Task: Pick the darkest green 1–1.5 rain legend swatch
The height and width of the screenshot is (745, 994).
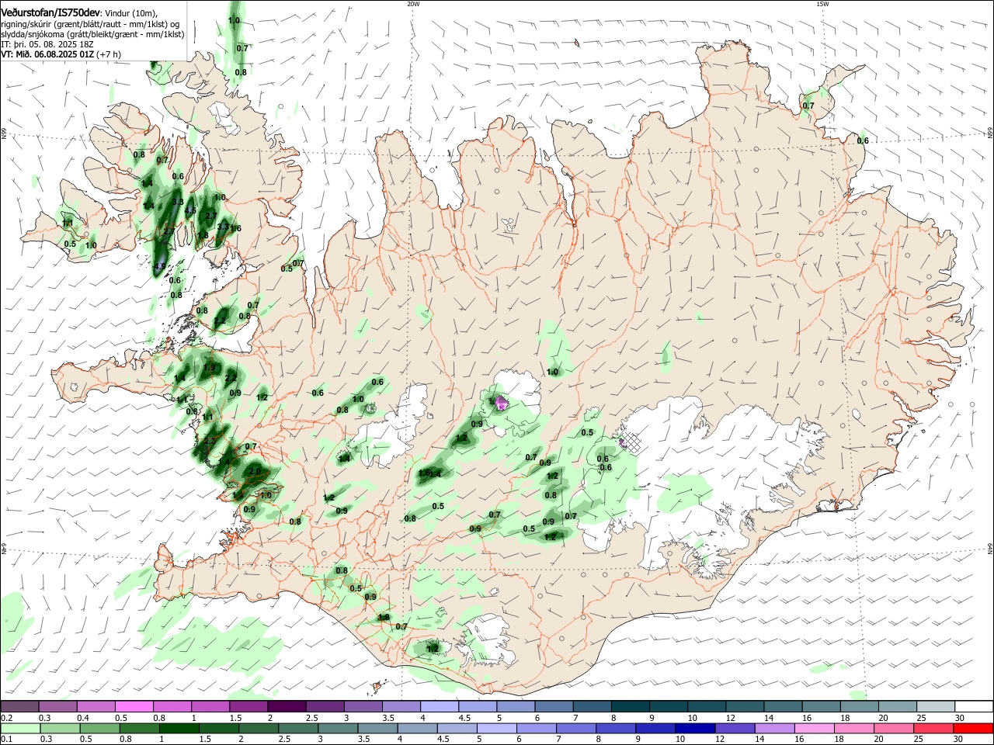Action: [178, 729]
